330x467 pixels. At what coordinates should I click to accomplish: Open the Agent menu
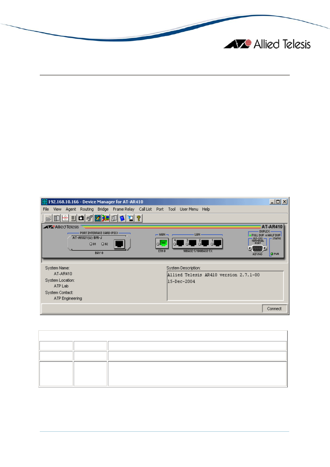coord(71,209)
